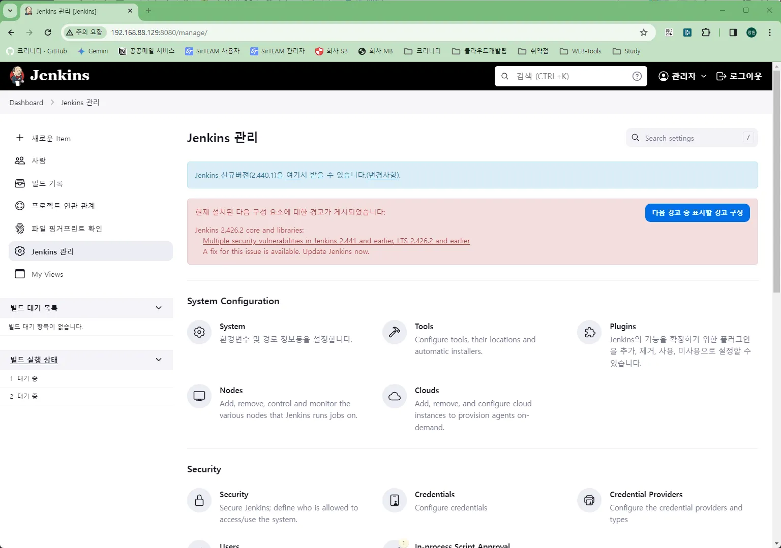Open the Multiple security vulnerabilities advisory link
The height and width of the screenshot is (548, 781).
point(336,241)
